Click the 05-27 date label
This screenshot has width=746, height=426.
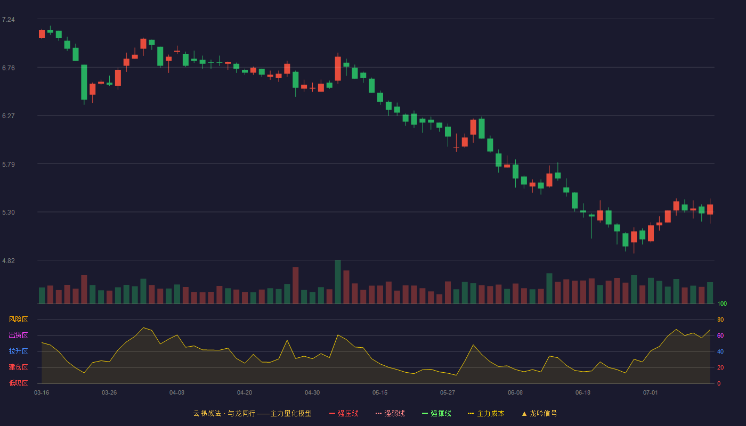[x=448, y=392]
